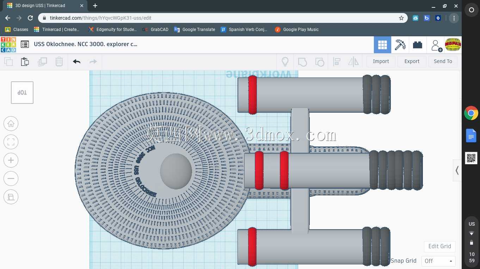Open the Google Play Music bookmark

(x=297, y=30)
